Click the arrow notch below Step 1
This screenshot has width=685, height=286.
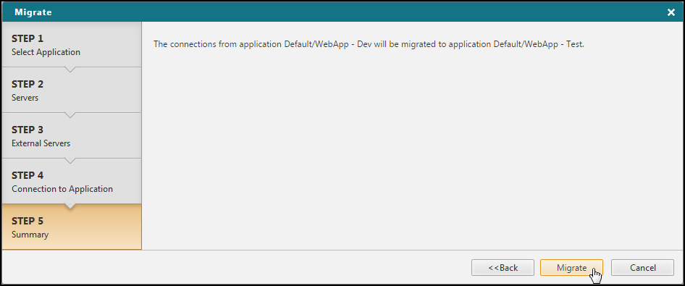pos(70,70)
